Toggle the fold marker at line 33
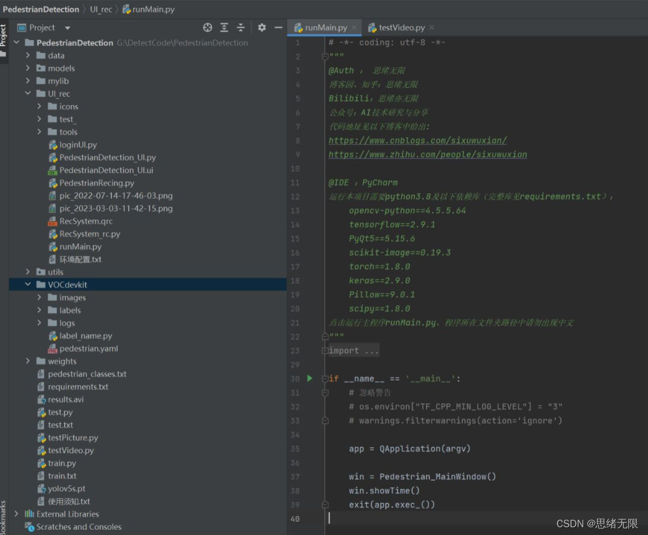 [325, 421]
